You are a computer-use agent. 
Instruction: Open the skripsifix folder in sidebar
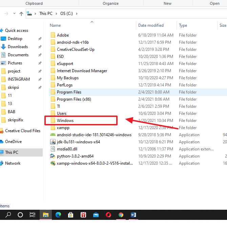[x=15, y=120]
